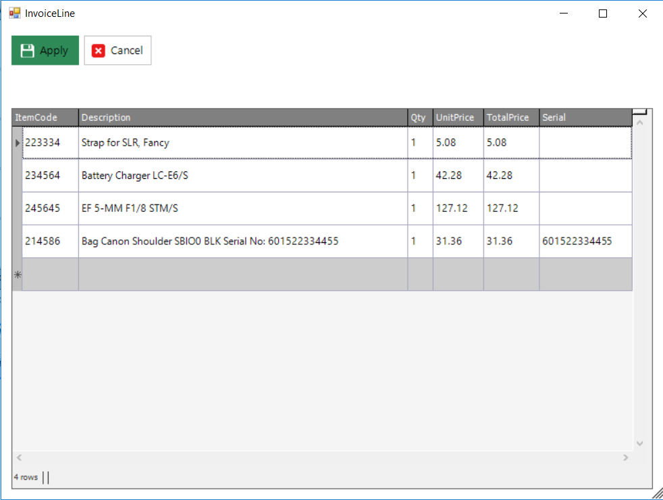Select the 127.12 unit price cell
The width and height of the screenshot is (663, 500).
[x=458, y=209]
